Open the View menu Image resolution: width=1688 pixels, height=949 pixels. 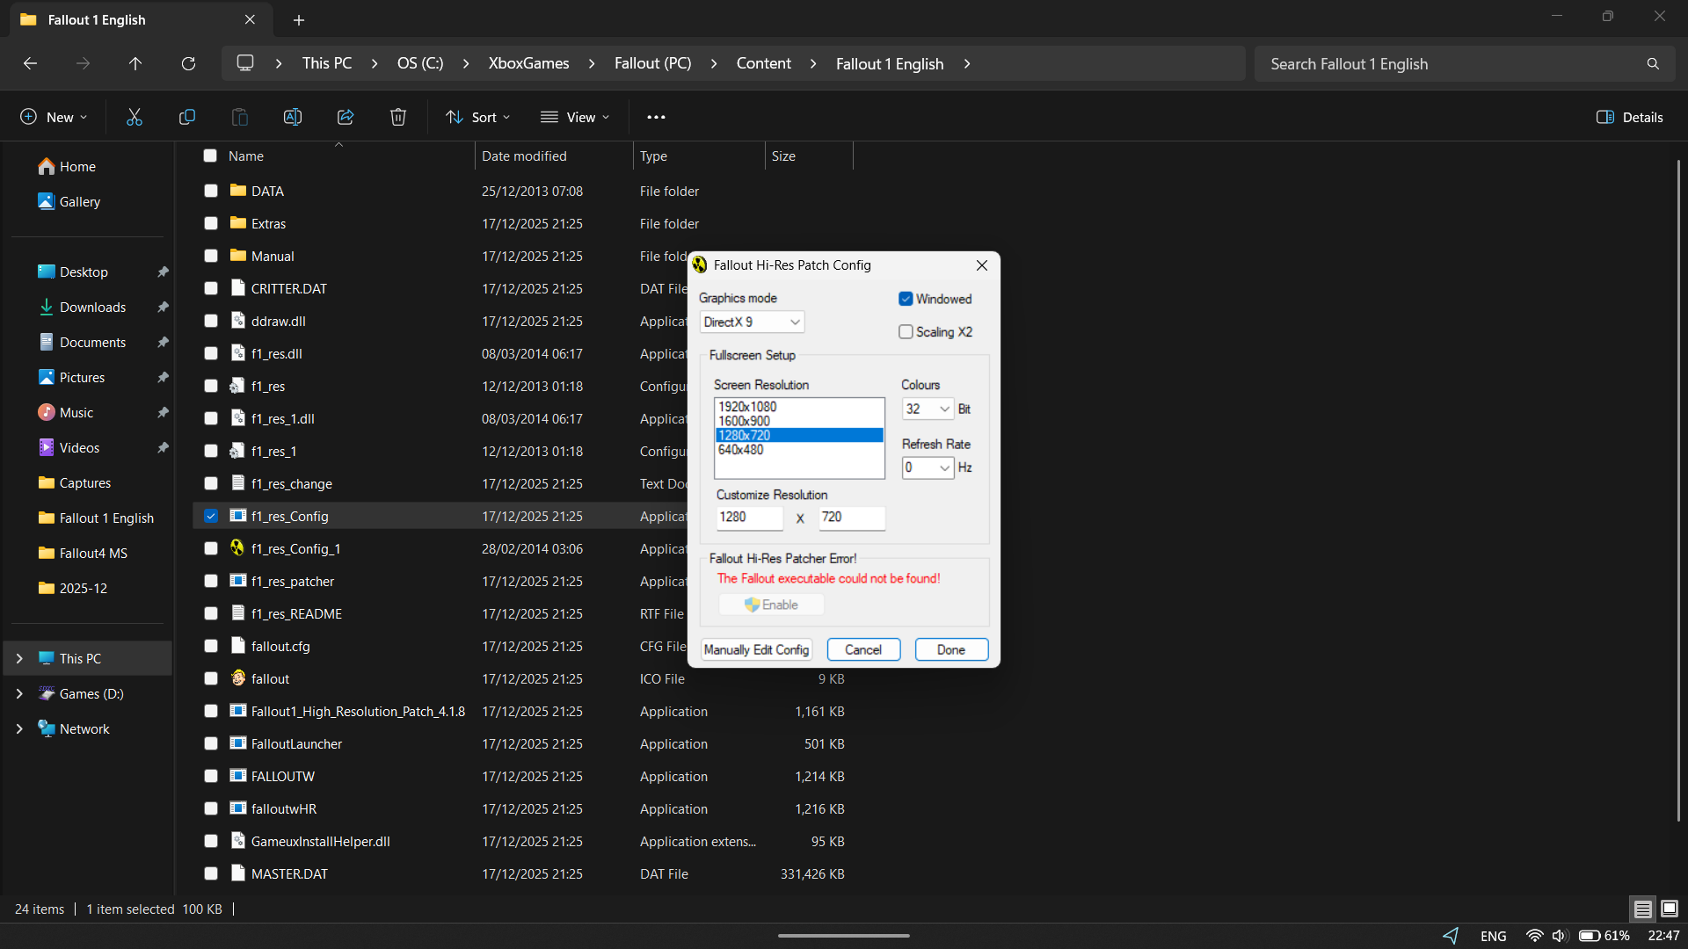coord(576,116)
